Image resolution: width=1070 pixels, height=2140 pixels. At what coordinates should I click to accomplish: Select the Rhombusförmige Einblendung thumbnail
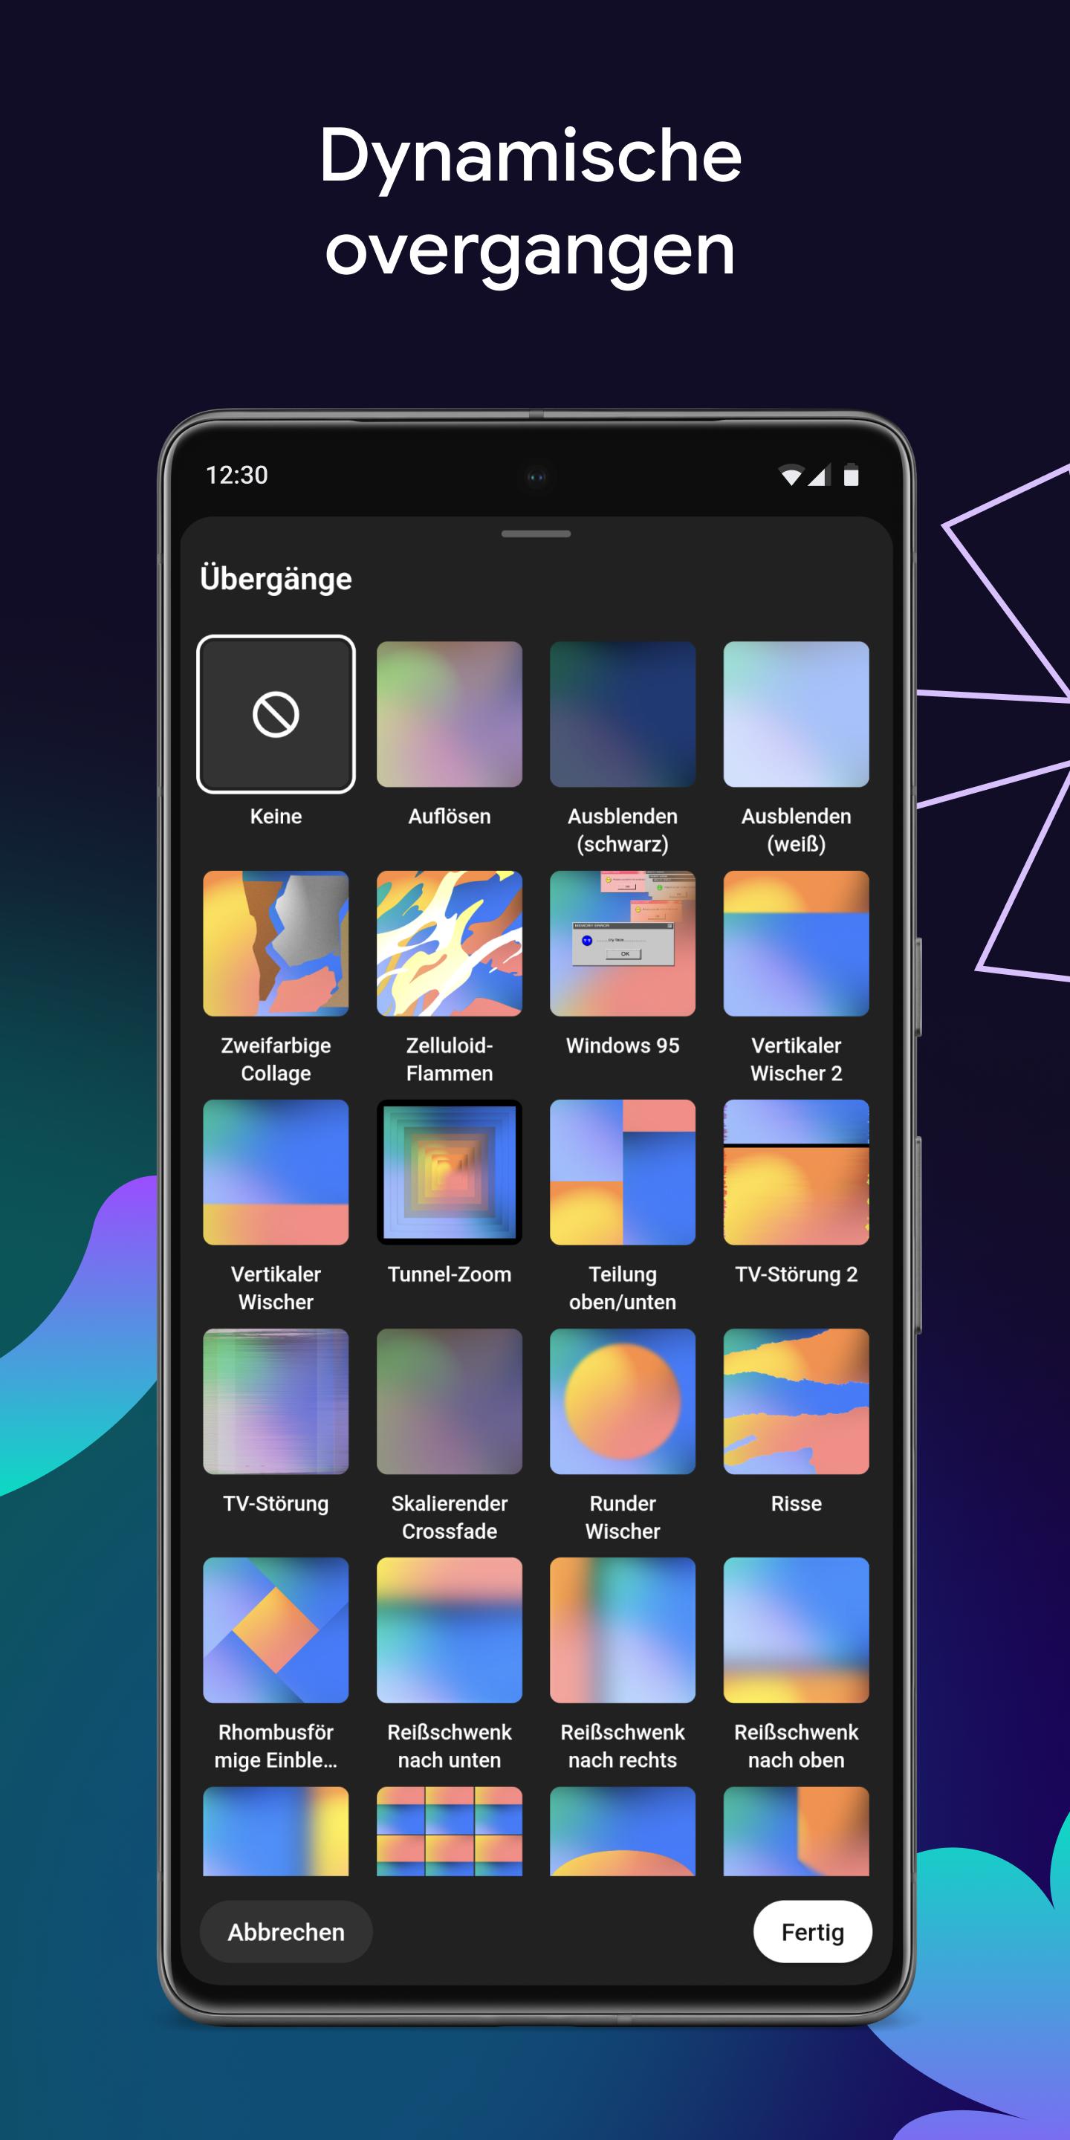pyautogui.click(x=276, y=1629)
